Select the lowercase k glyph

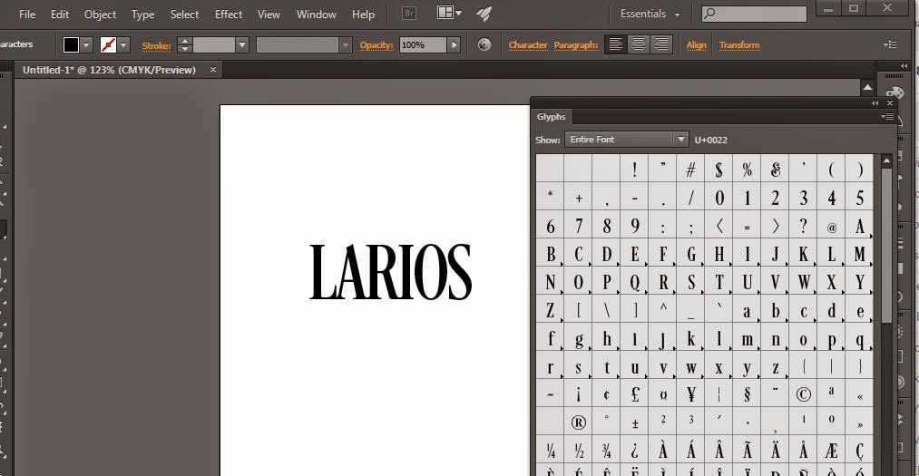690,338
